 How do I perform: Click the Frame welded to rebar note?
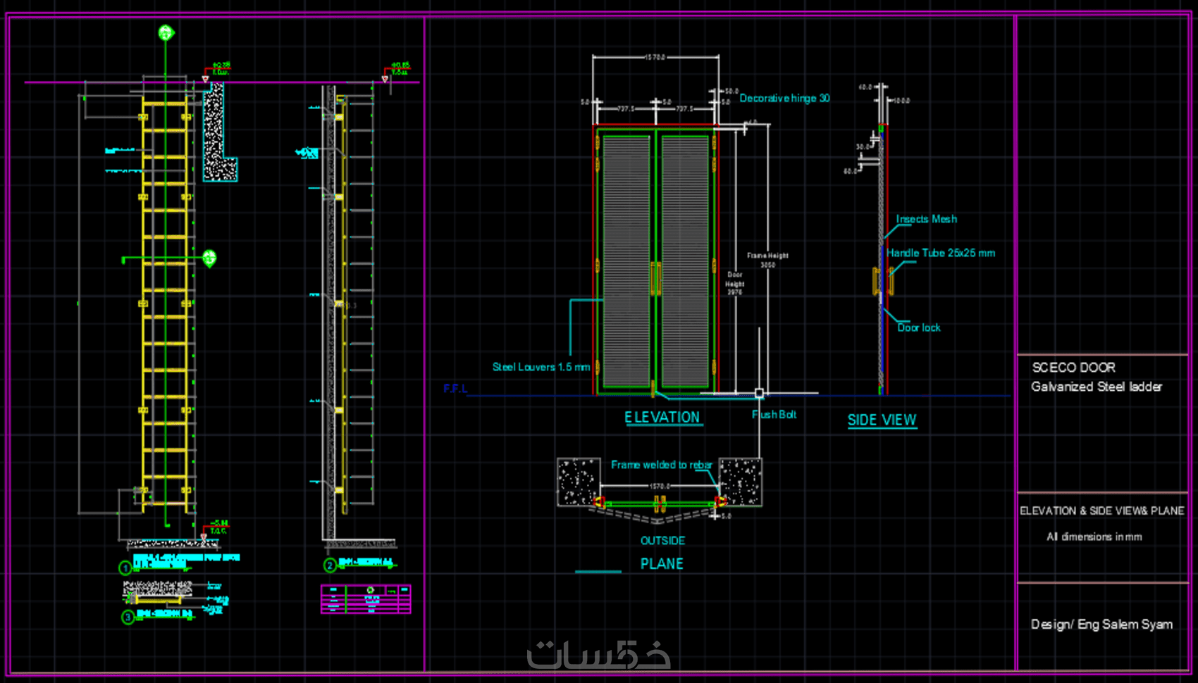pyautogui.click(x=661, y=465)
